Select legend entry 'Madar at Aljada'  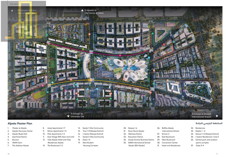19,128
